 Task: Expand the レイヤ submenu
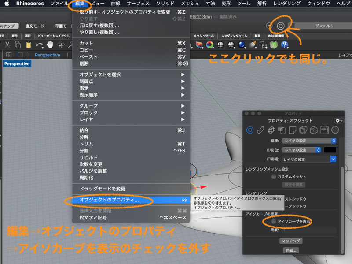tap(131, 119)
